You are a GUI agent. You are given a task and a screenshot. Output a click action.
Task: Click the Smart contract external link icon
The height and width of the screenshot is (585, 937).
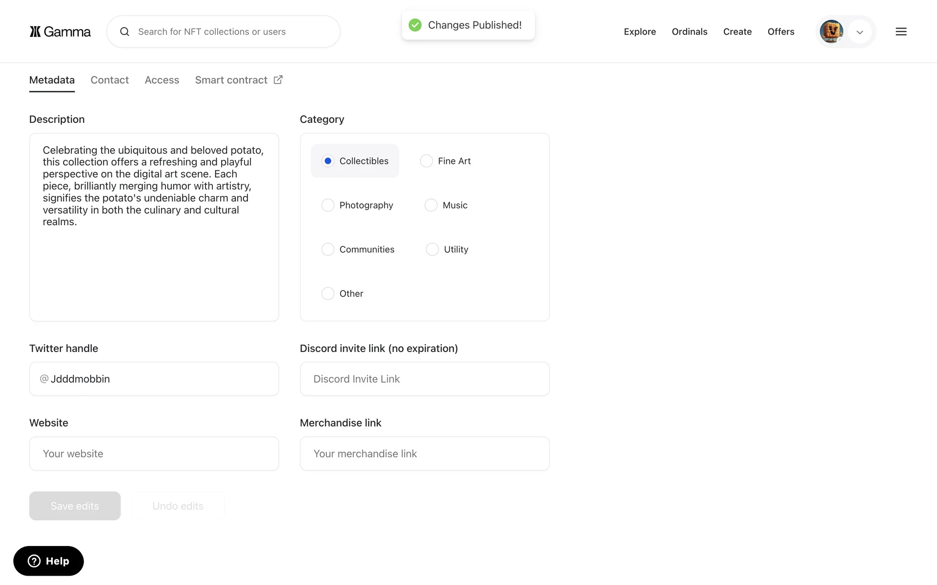[278, 79]
